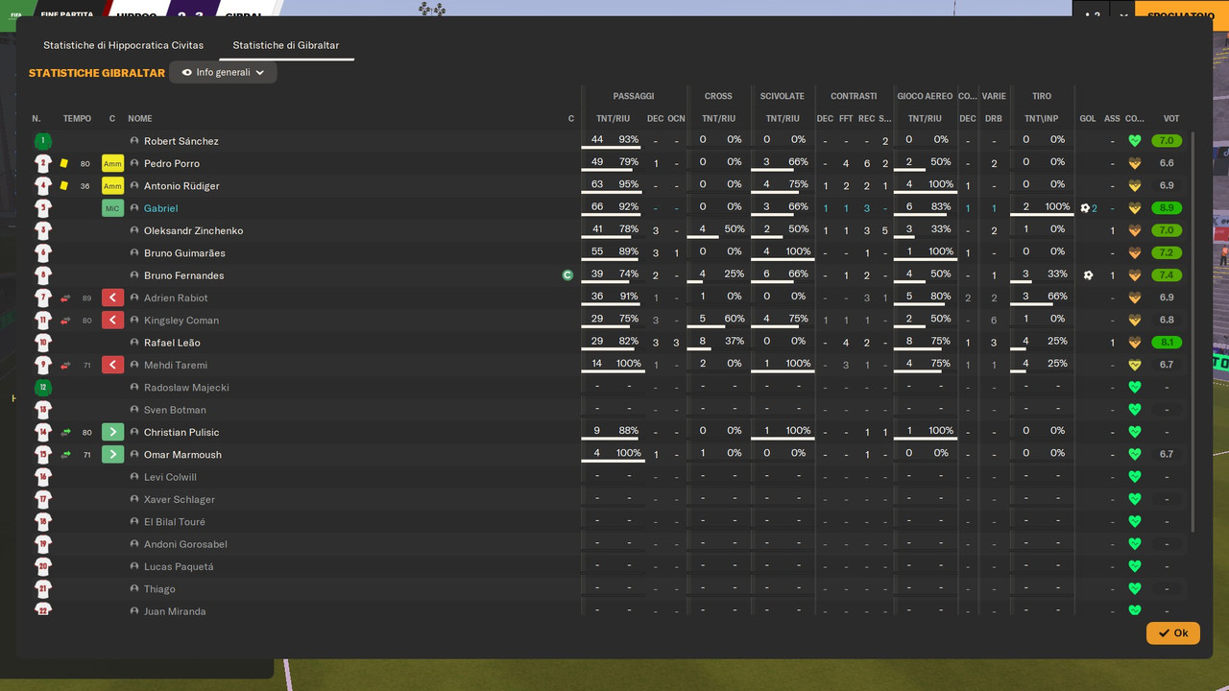1229x691 pixels.
Task: Click the info icon beside Levi Colwill
Action: coord(134,477)
